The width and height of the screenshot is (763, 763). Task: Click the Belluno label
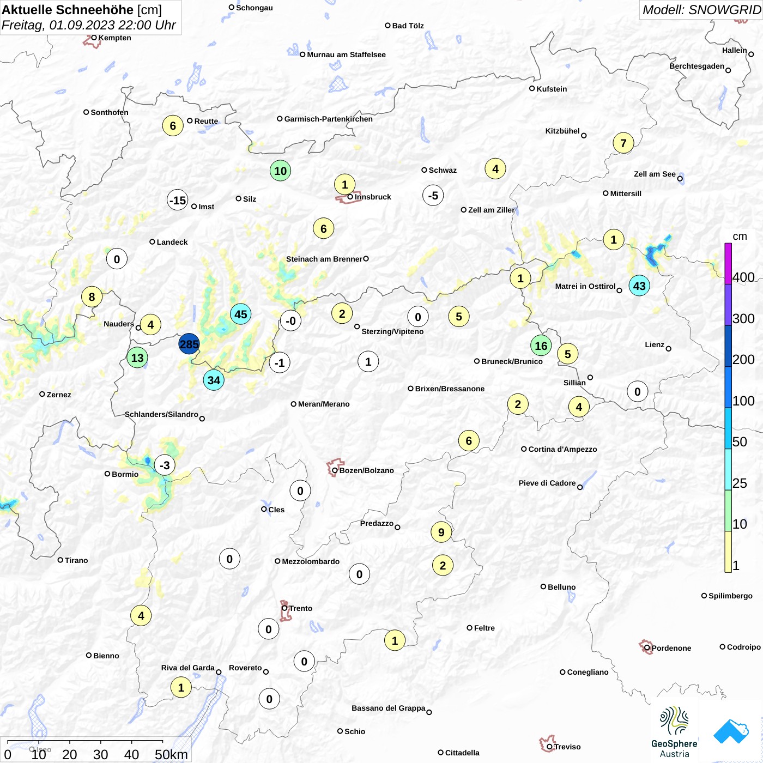coord(561,587)
